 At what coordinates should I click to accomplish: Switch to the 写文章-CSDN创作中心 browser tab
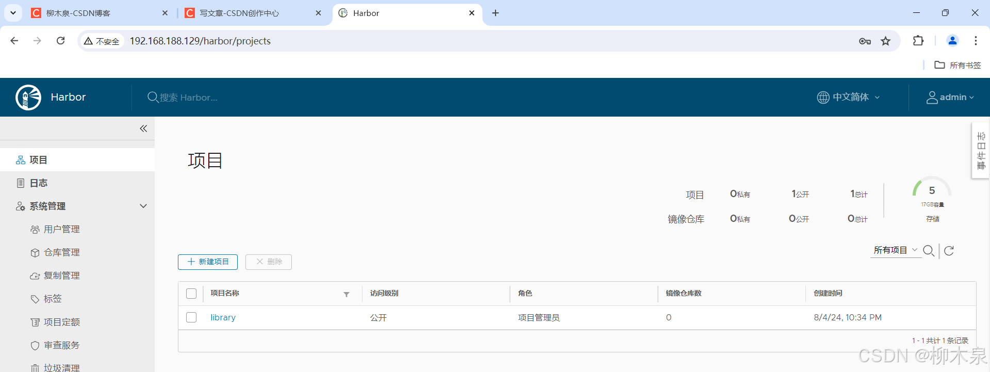tap(254, 13)
